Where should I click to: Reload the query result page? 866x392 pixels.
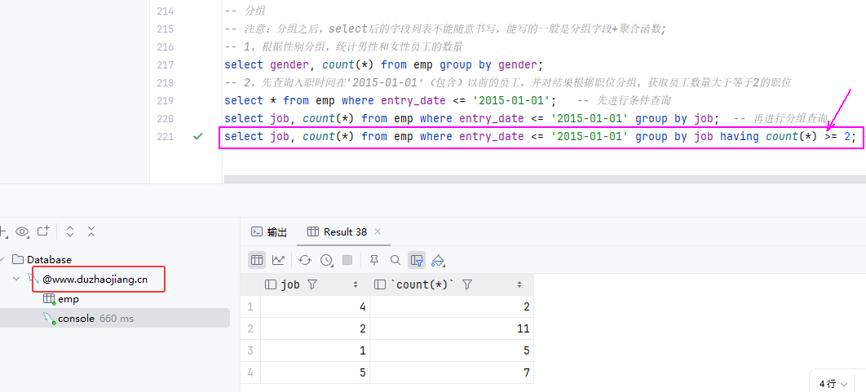click(x=305, y=260)
